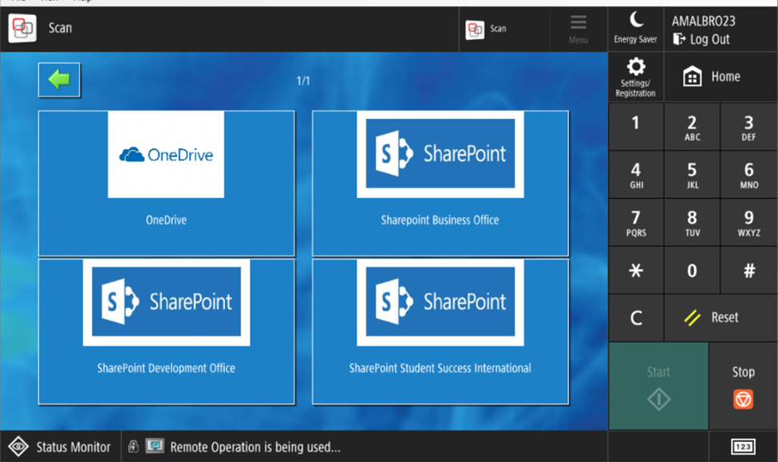Open the OneDrive scan destination tile
Image resolution: width=778 pixels, height=462 pixels.
click(x=166, y=183)
